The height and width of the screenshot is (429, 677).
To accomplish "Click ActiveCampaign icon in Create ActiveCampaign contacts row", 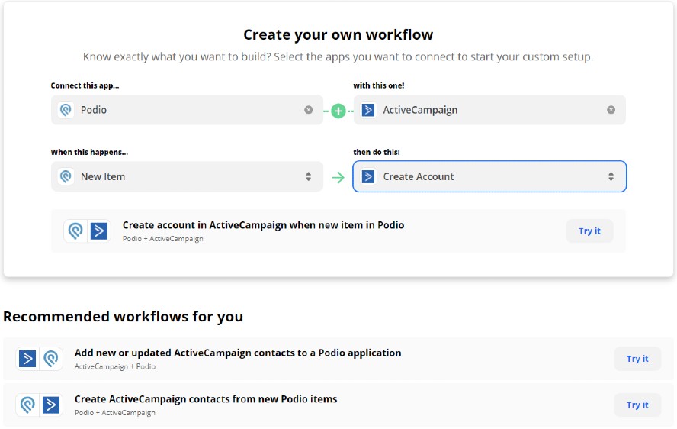I will (51, 405).
